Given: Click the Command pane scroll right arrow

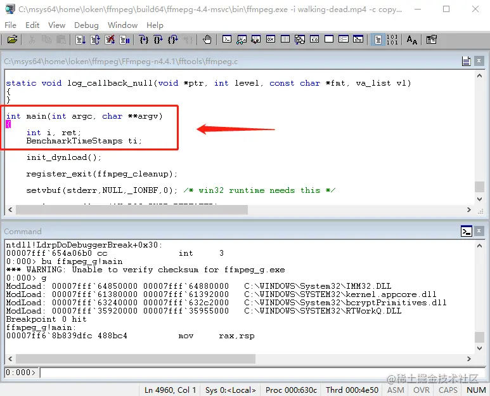Looking at the screenshot, I should (x=469, y=359).
